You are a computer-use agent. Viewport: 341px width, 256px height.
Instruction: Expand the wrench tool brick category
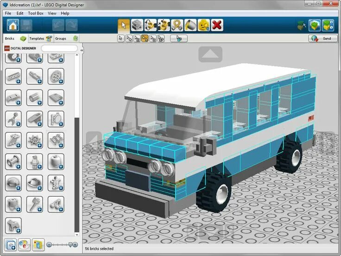[x=13, y=119]
